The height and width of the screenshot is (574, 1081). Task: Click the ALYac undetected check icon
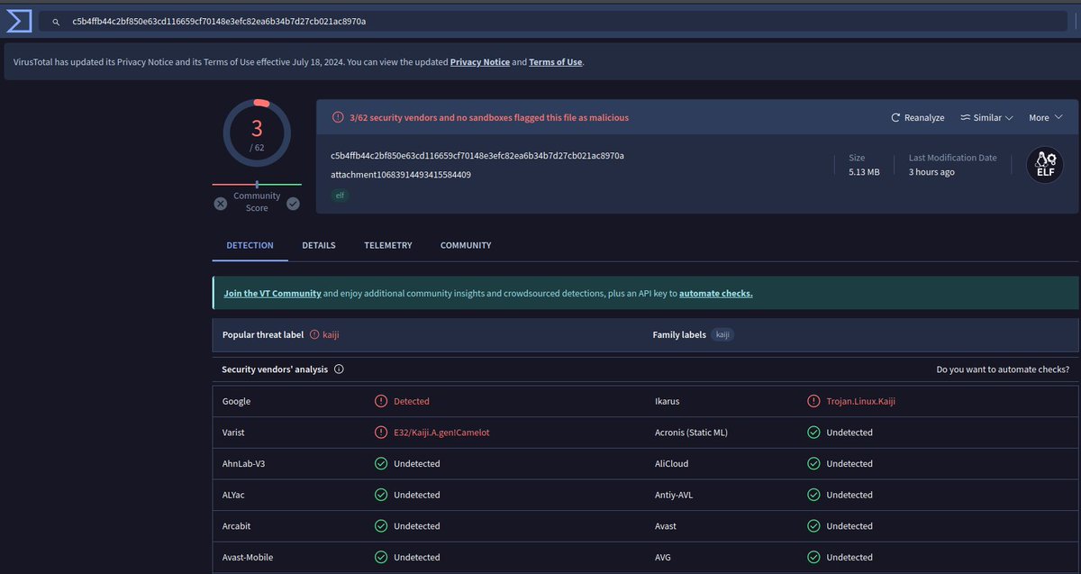click(x=381, y=495)
